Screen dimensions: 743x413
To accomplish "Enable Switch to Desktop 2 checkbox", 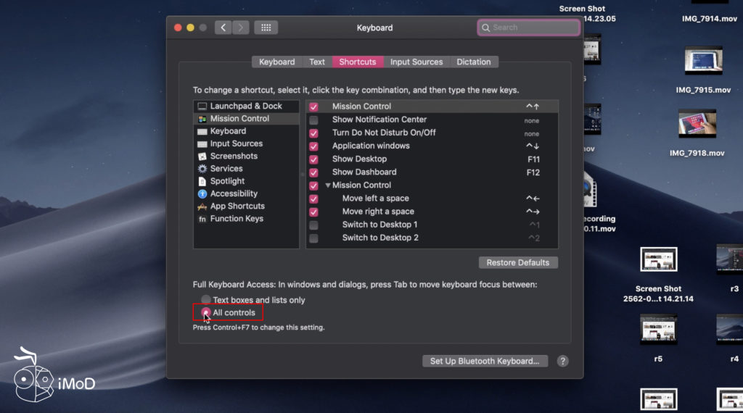I will [313, 238].
